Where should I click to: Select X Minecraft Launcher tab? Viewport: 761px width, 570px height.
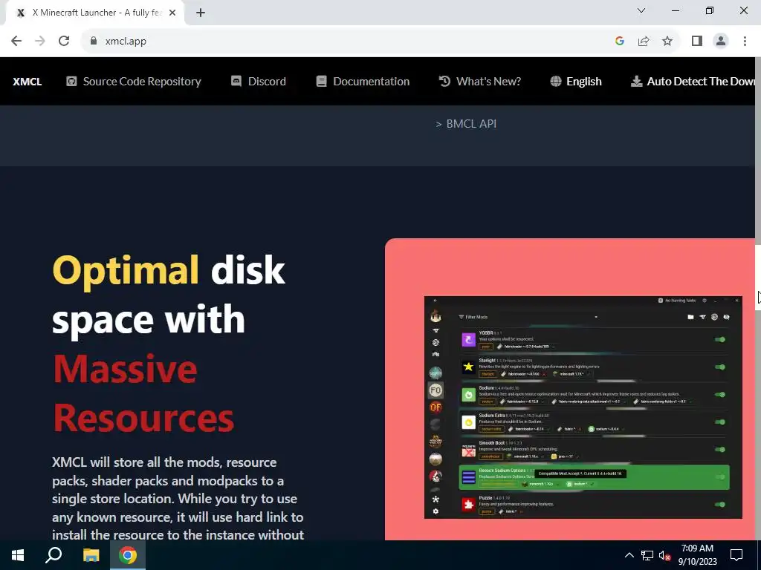coord(96,13)
